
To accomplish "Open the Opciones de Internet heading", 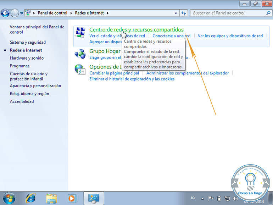I will [x=106, y=67].
